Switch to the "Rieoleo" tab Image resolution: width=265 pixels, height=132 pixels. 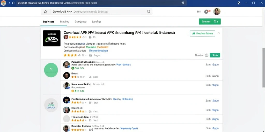click(x=64, y=22)
